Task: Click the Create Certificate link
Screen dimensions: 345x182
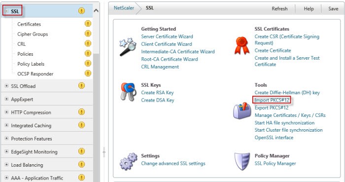Action: [273, 50]
